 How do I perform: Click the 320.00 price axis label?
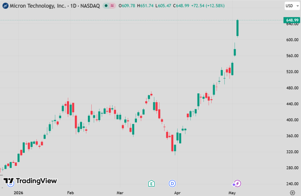(x=292, y=152)
